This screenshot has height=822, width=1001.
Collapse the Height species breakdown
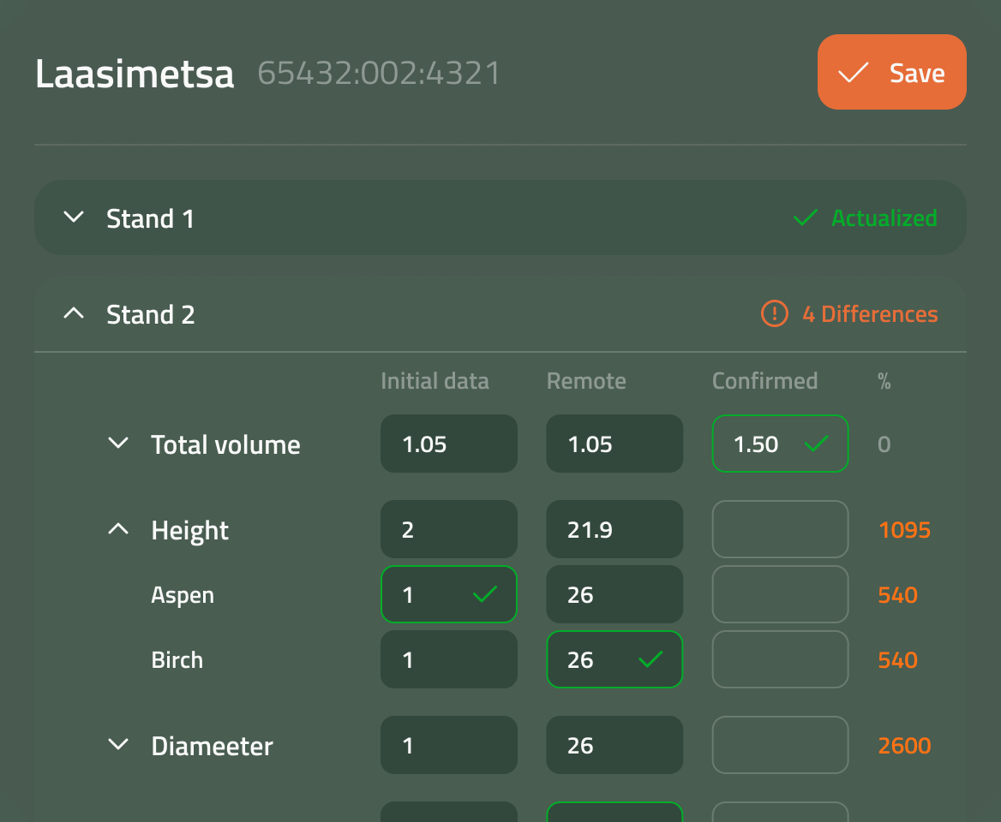coord(117,528)
